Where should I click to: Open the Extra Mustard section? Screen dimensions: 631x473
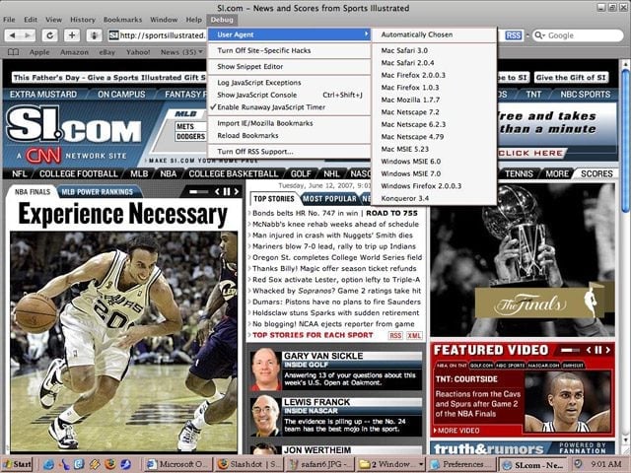(43, 95)
